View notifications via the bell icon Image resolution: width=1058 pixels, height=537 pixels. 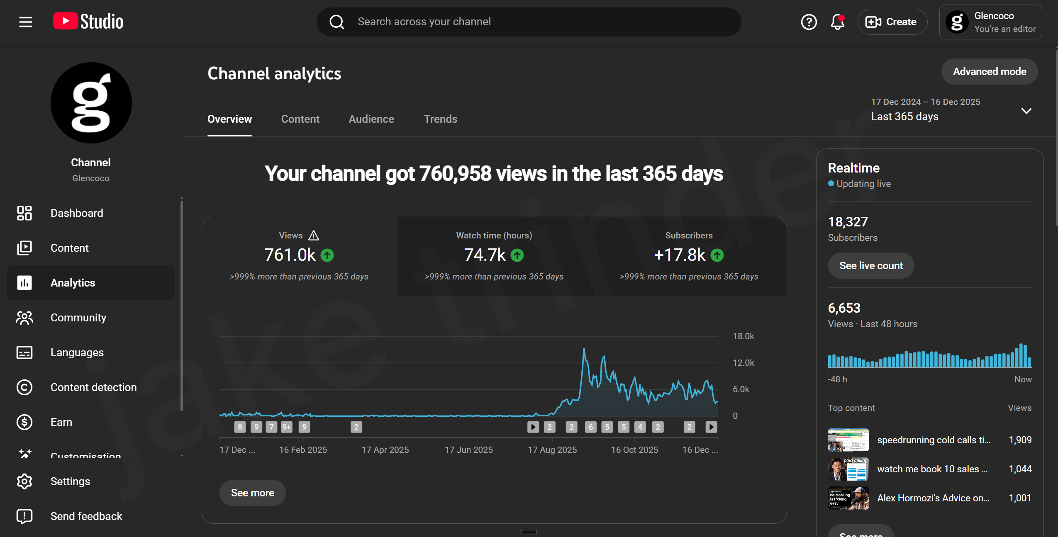837,22
